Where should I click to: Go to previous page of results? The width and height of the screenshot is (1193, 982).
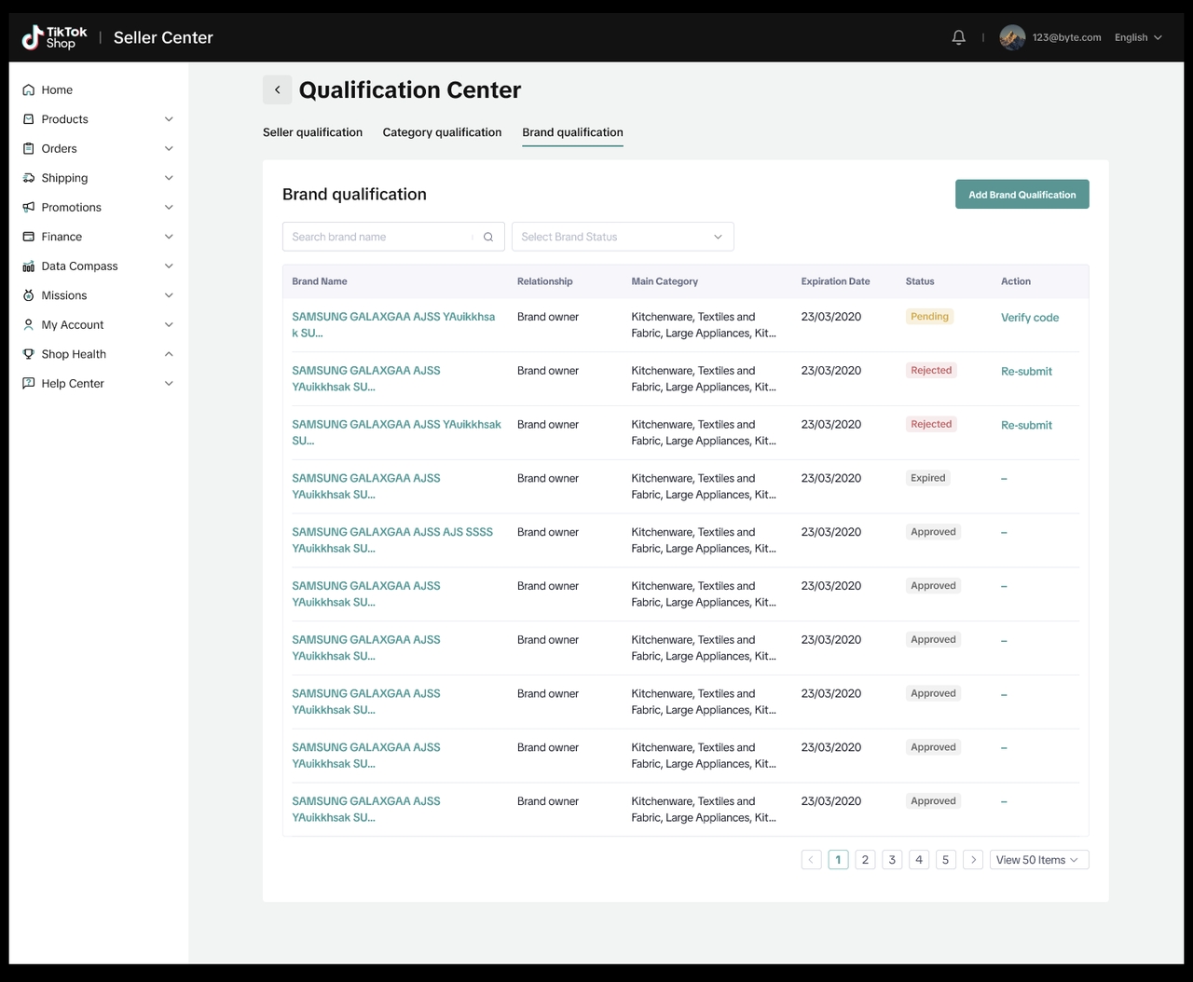click(811, 860)
